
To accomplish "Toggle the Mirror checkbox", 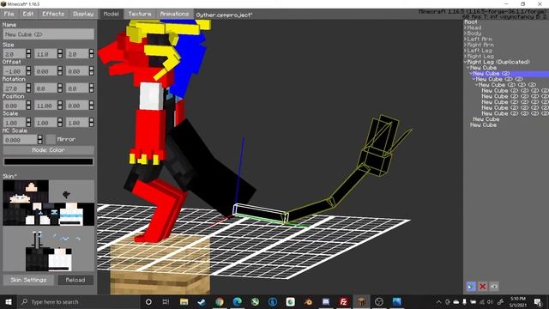I will tap(51, 139).
